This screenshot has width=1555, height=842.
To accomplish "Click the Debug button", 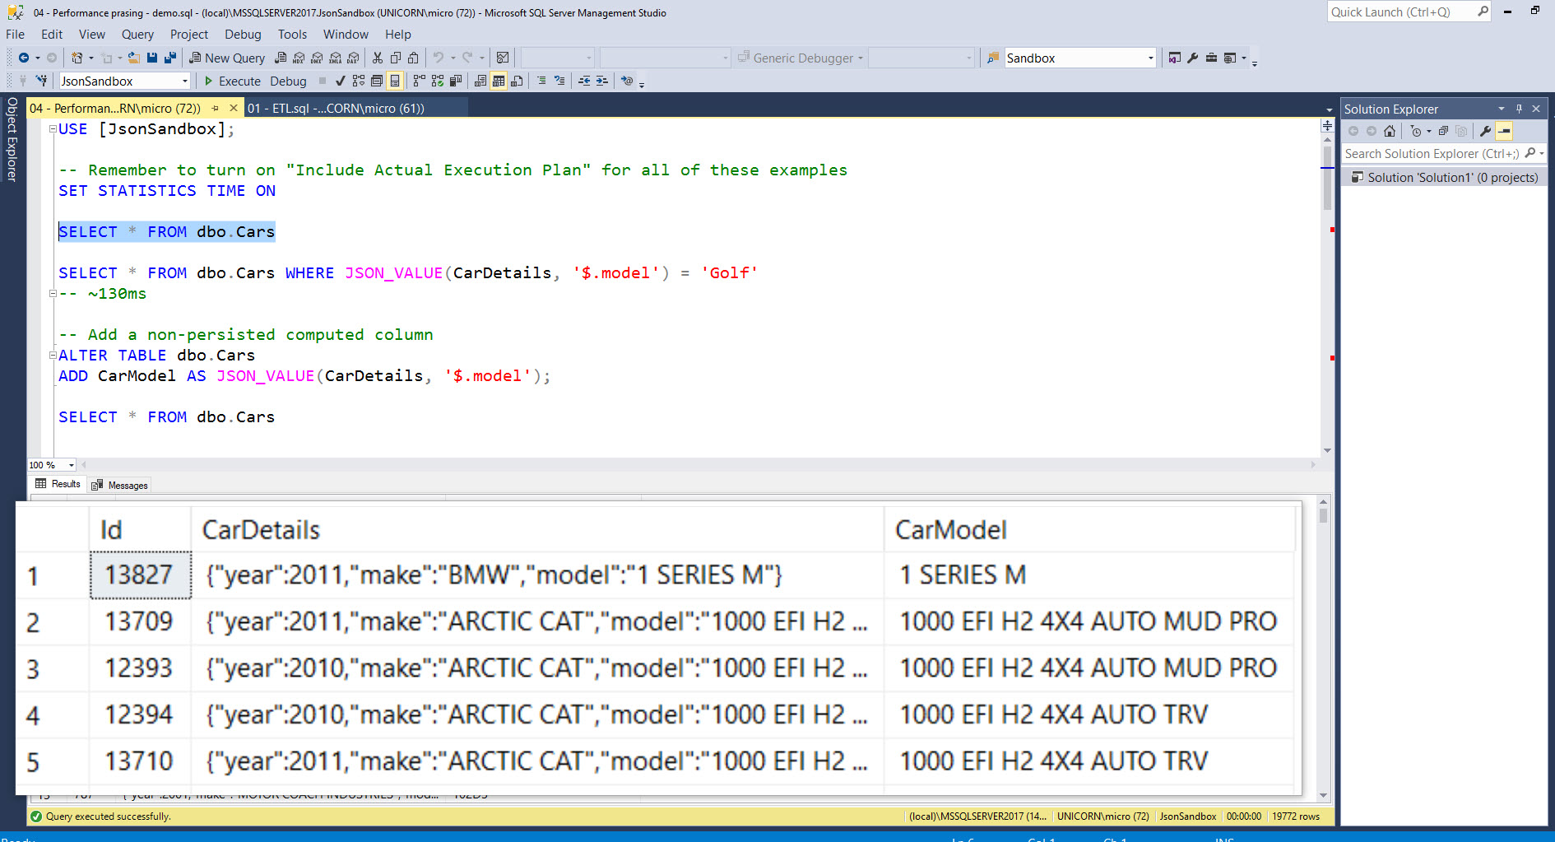I will (x=288, y=81).
